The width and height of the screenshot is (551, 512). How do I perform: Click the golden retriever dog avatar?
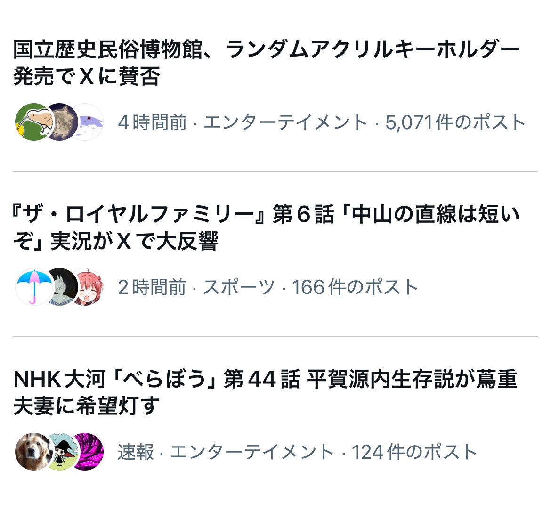click(34, 452)
